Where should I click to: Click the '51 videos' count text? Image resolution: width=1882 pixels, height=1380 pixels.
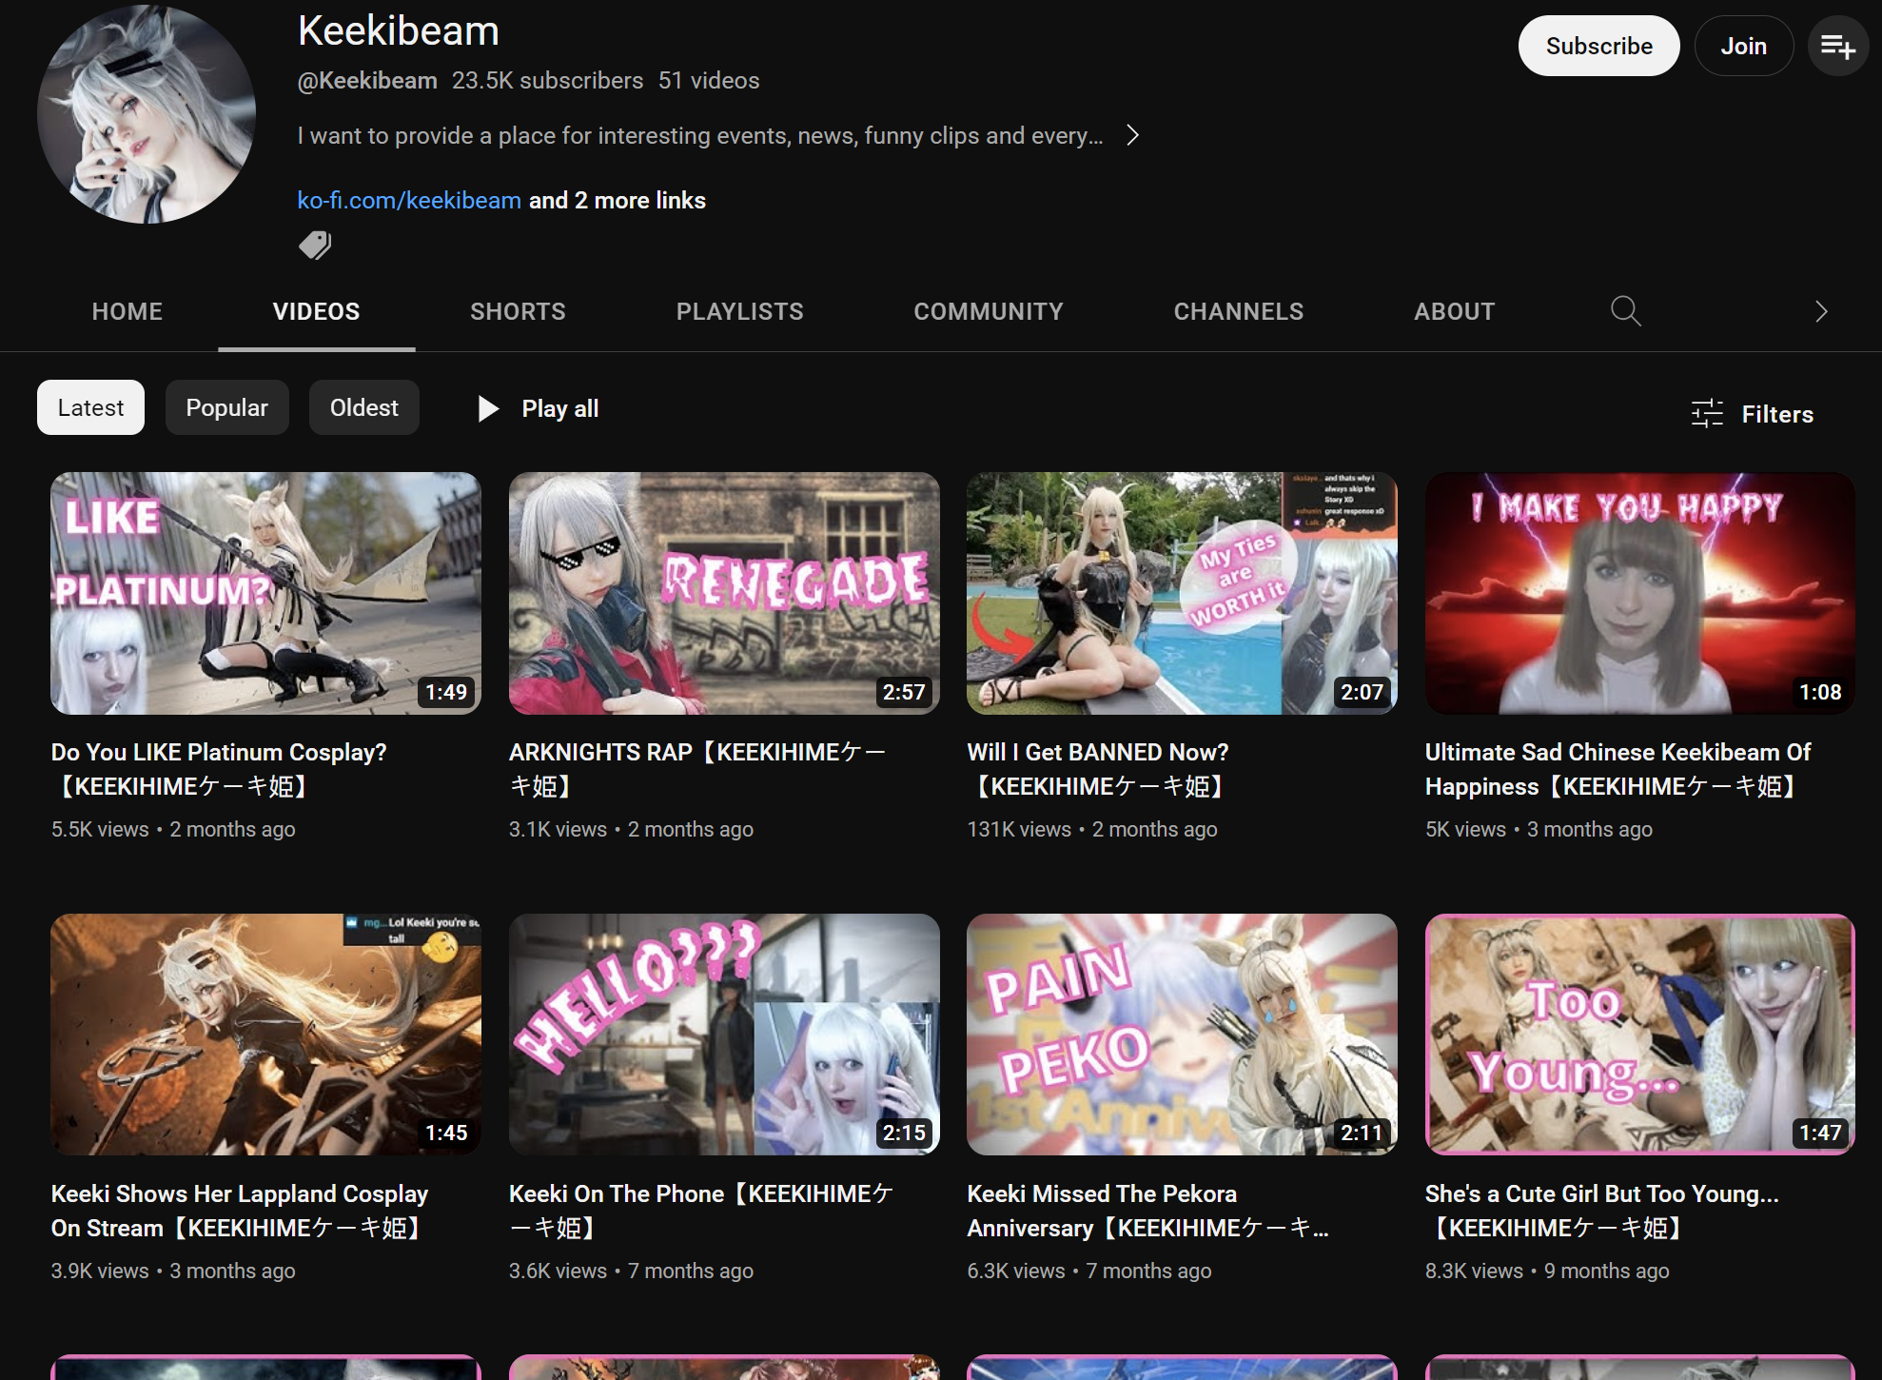tap(709, 80)
